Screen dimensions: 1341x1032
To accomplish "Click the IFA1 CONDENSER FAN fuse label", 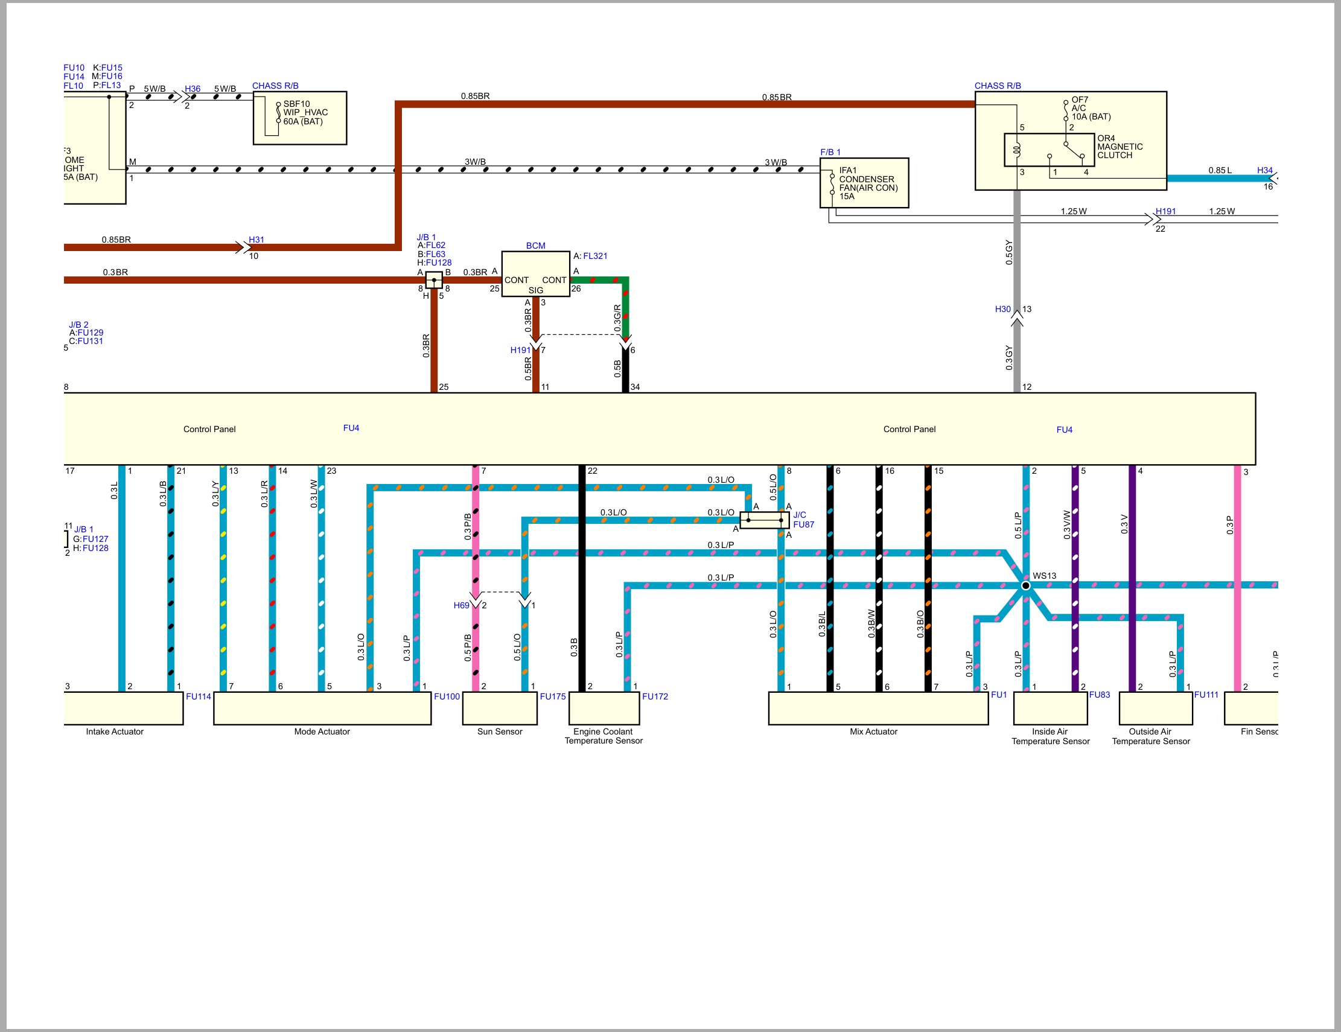I will [x=868, y=183].
